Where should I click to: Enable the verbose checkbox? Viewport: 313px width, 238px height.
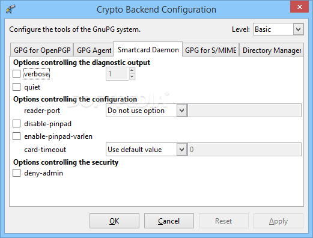(x=16, y=73)
